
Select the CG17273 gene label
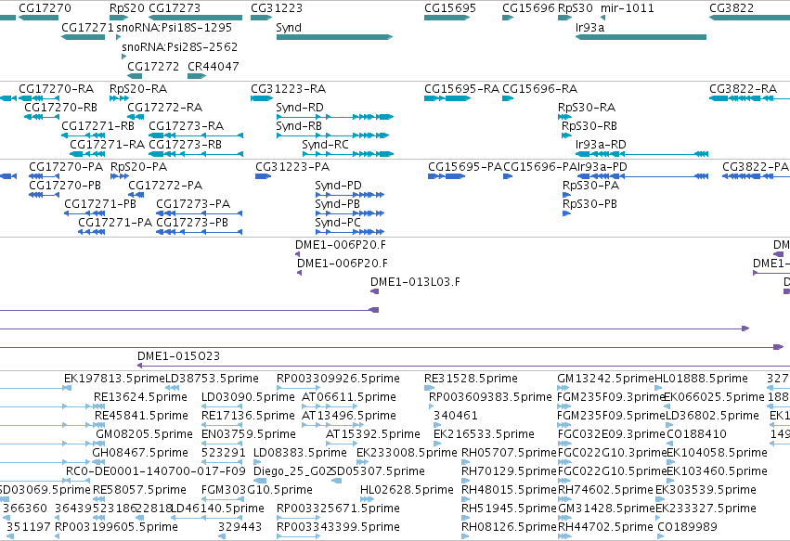pos(175,8)
